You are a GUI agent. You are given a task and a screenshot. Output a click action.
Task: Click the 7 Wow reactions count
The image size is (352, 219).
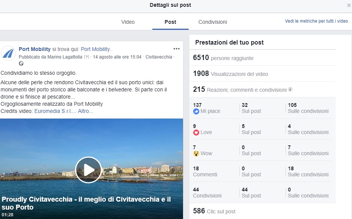[x=194, y=147]
